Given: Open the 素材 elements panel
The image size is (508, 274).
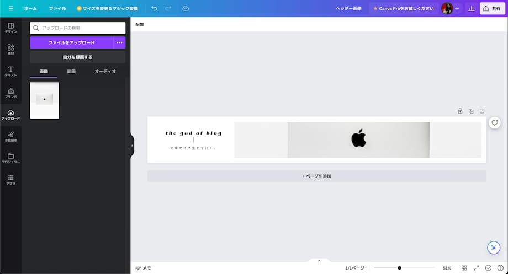Looking at the screenshot, I should click(10, 50).
